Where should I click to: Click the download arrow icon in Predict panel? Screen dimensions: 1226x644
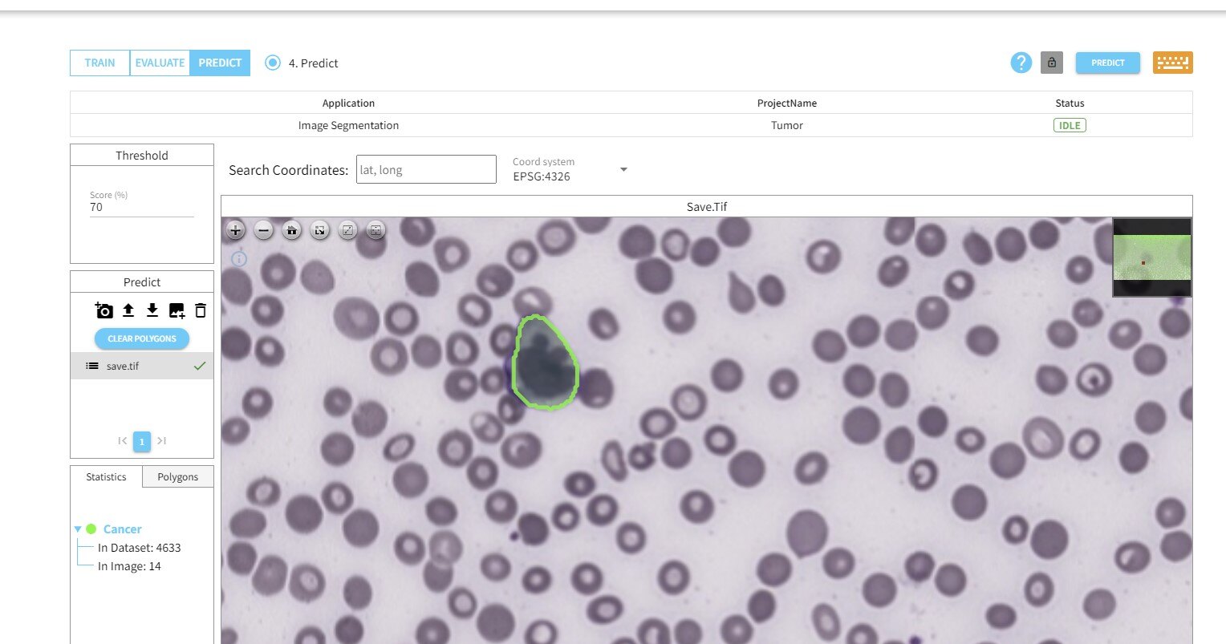coord(152,310)
